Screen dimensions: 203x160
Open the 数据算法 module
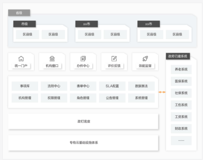[141, 86]
